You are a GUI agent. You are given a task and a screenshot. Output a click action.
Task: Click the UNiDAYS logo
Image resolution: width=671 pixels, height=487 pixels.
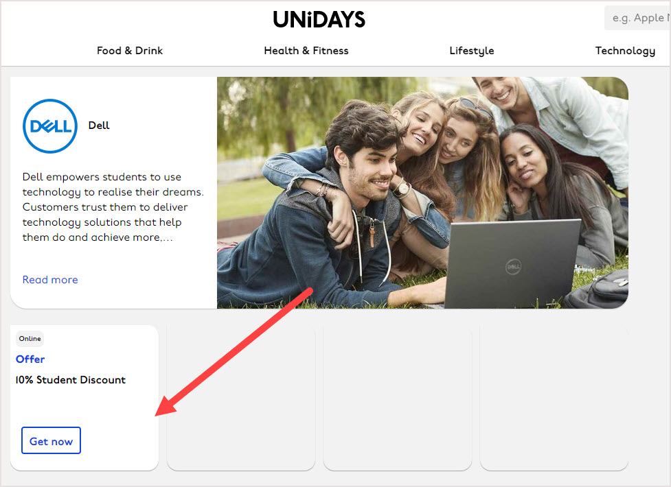(x=319, y=19)
